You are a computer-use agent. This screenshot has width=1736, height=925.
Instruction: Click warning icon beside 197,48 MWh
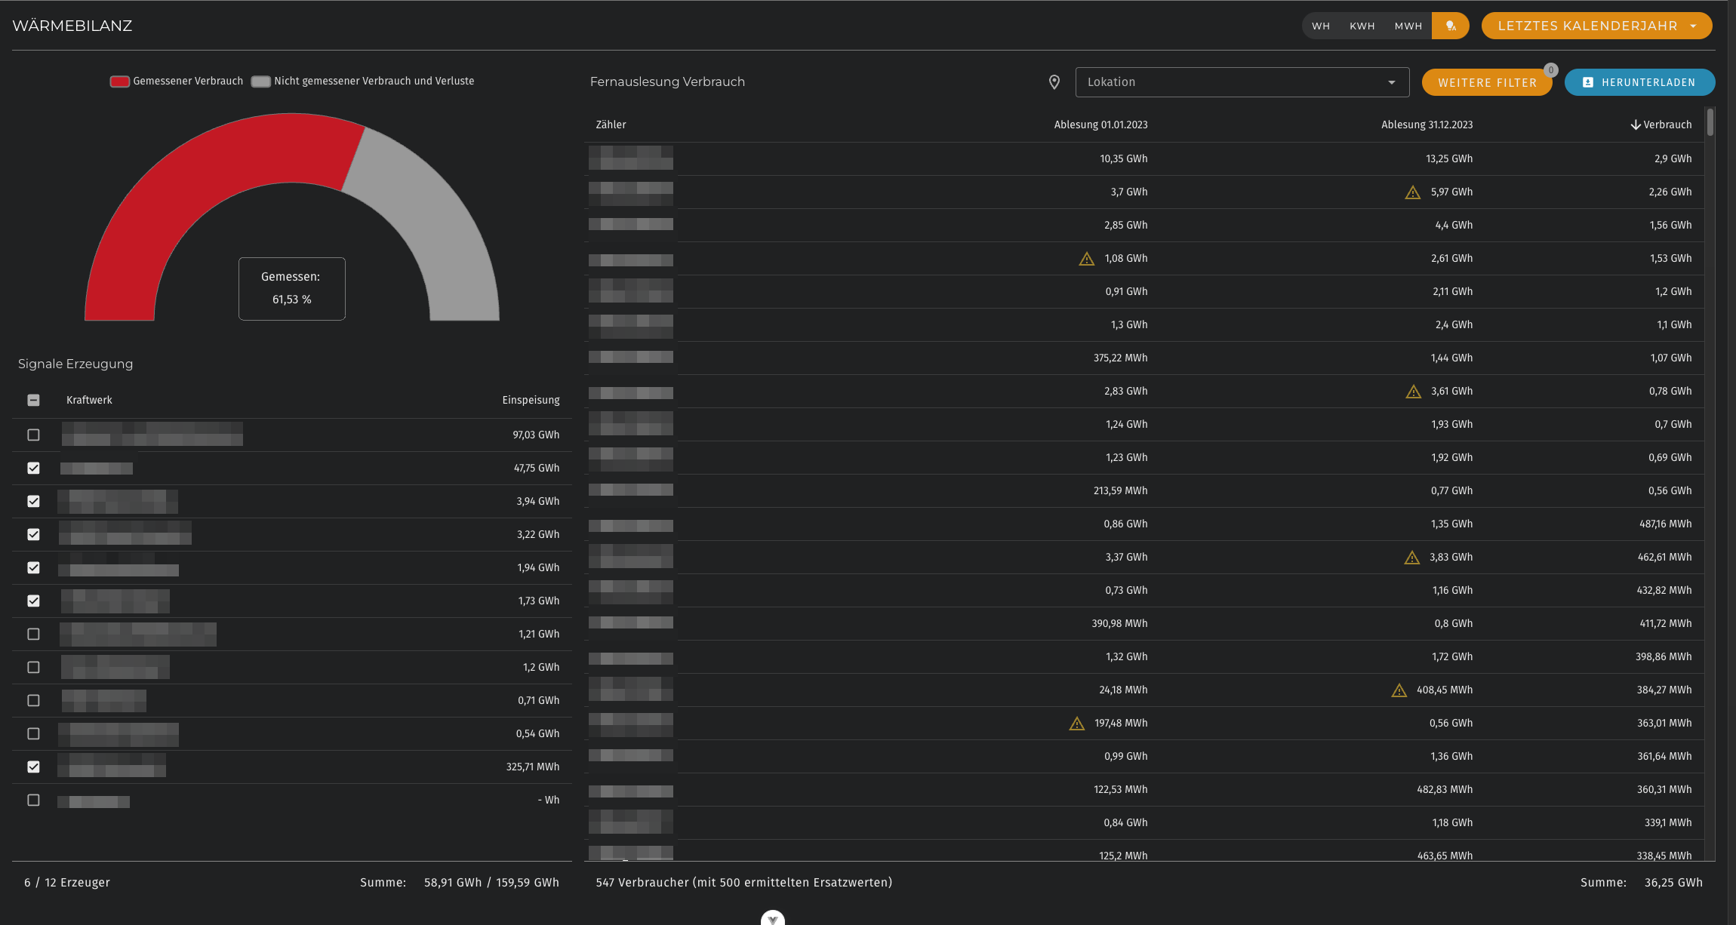click(x=1076, y=724)
